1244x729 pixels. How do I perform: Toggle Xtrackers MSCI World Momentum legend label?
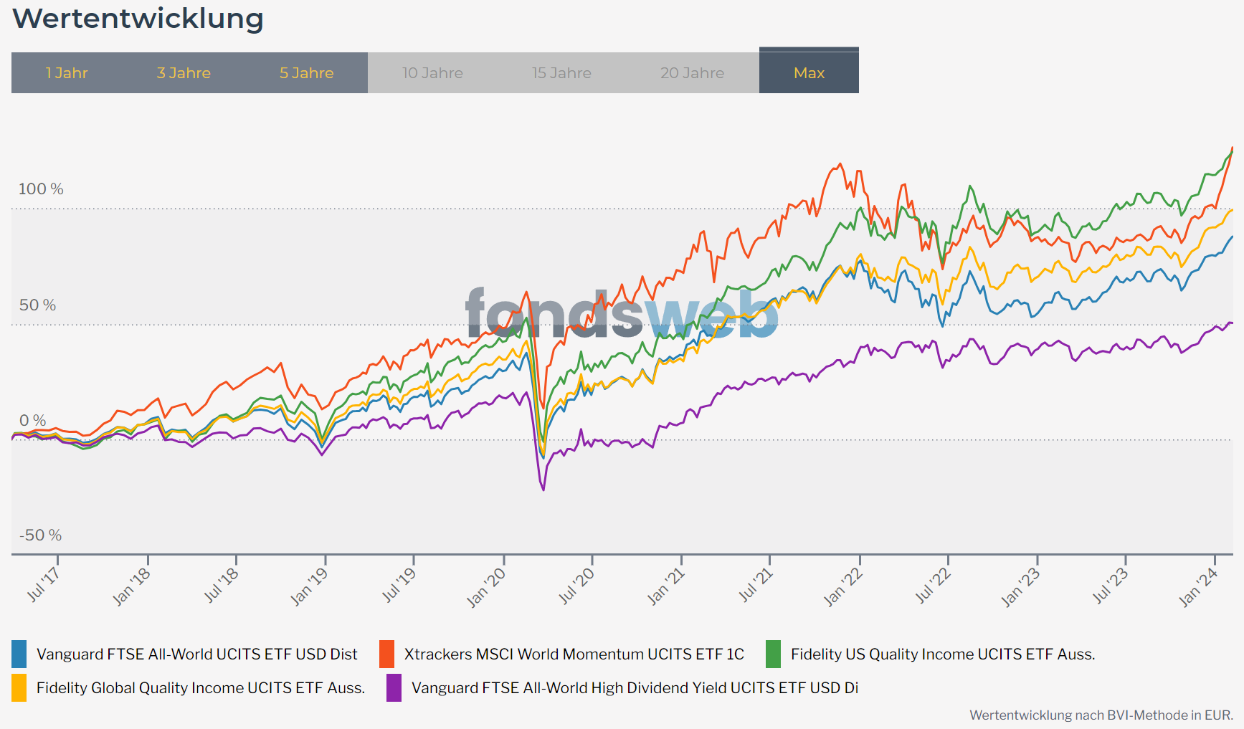(x=574, y=654)
